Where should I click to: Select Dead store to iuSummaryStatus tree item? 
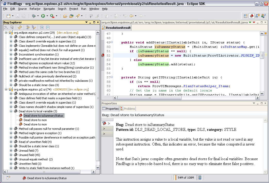click(43, 116)
